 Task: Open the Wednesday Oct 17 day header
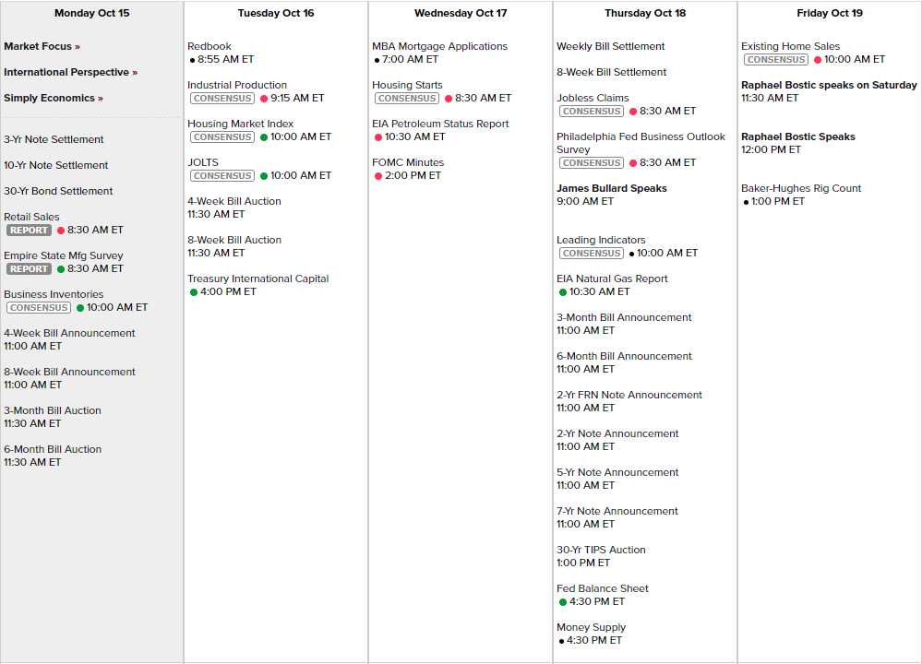(x=460, y=13)
